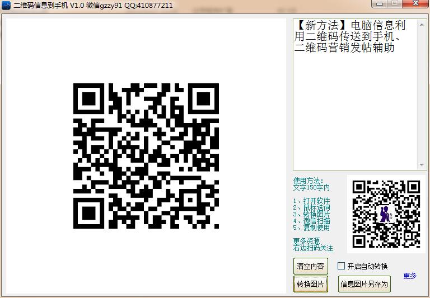Image resolution: width=430 pixels, height=298 pixels.
Task: Click the 2、鼠标选词 instruction line
Action: coord(311,207)
